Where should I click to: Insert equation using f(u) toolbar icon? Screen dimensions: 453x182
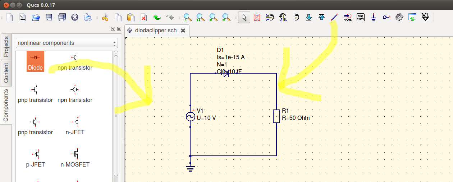click(360, 17)
